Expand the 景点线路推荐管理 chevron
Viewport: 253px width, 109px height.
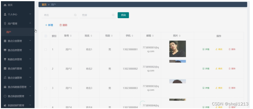point(30,87)
